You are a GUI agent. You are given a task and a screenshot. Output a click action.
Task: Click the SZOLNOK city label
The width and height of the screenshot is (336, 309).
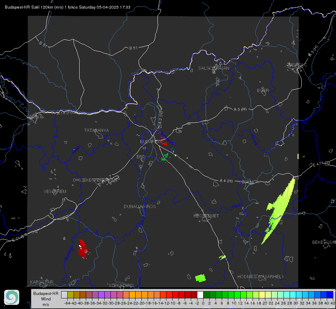(249, 182)
